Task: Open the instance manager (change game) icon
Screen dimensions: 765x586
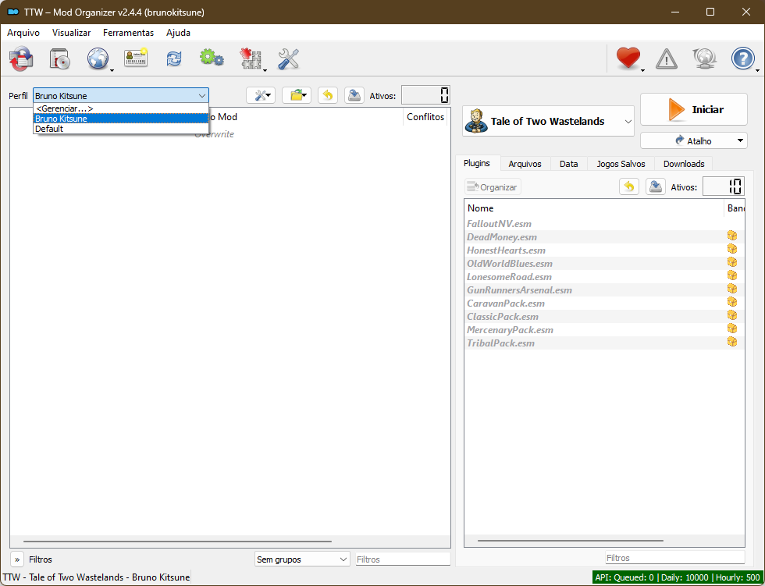Action: tap(21, 59)
